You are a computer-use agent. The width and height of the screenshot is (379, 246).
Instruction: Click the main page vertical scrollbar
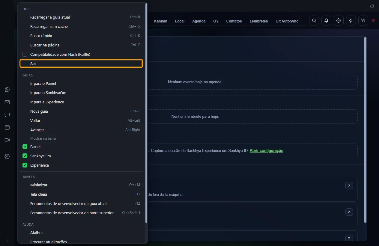tap(365, 129)
